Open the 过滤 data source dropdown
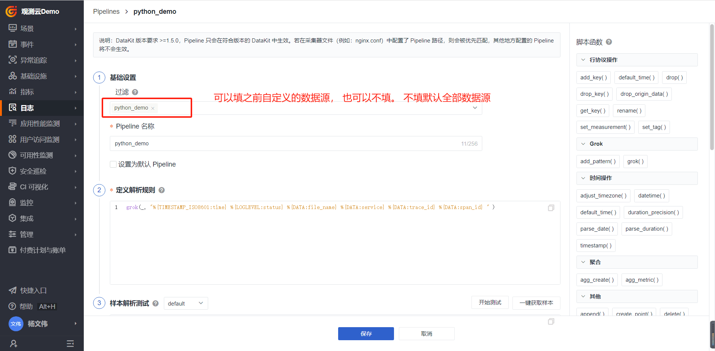The width and height of the screenshot is (715, 351). [x=475, y=108]
